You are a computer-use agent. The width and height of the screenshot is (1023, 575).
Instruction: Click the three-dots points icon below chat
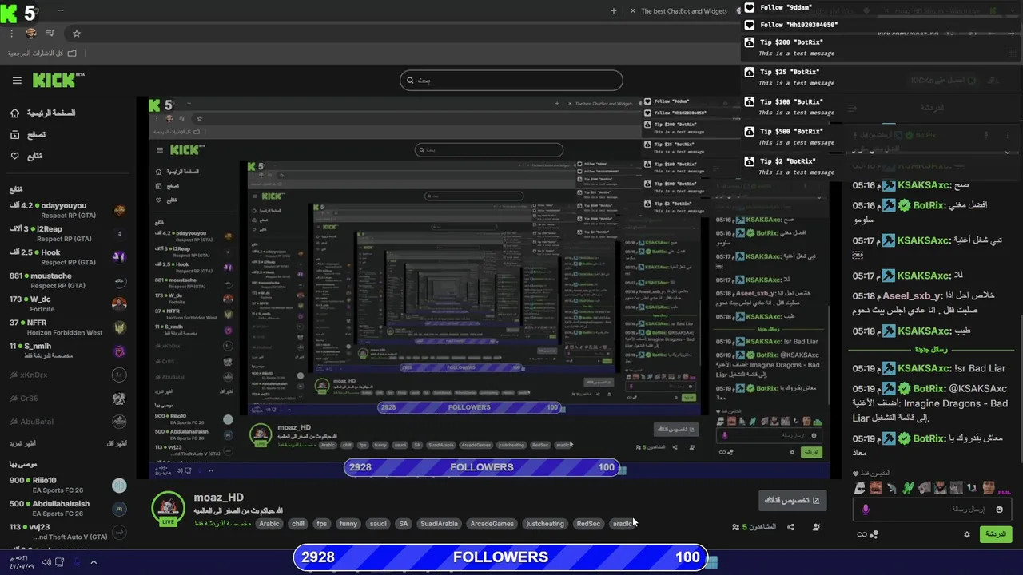pos(874,534)
